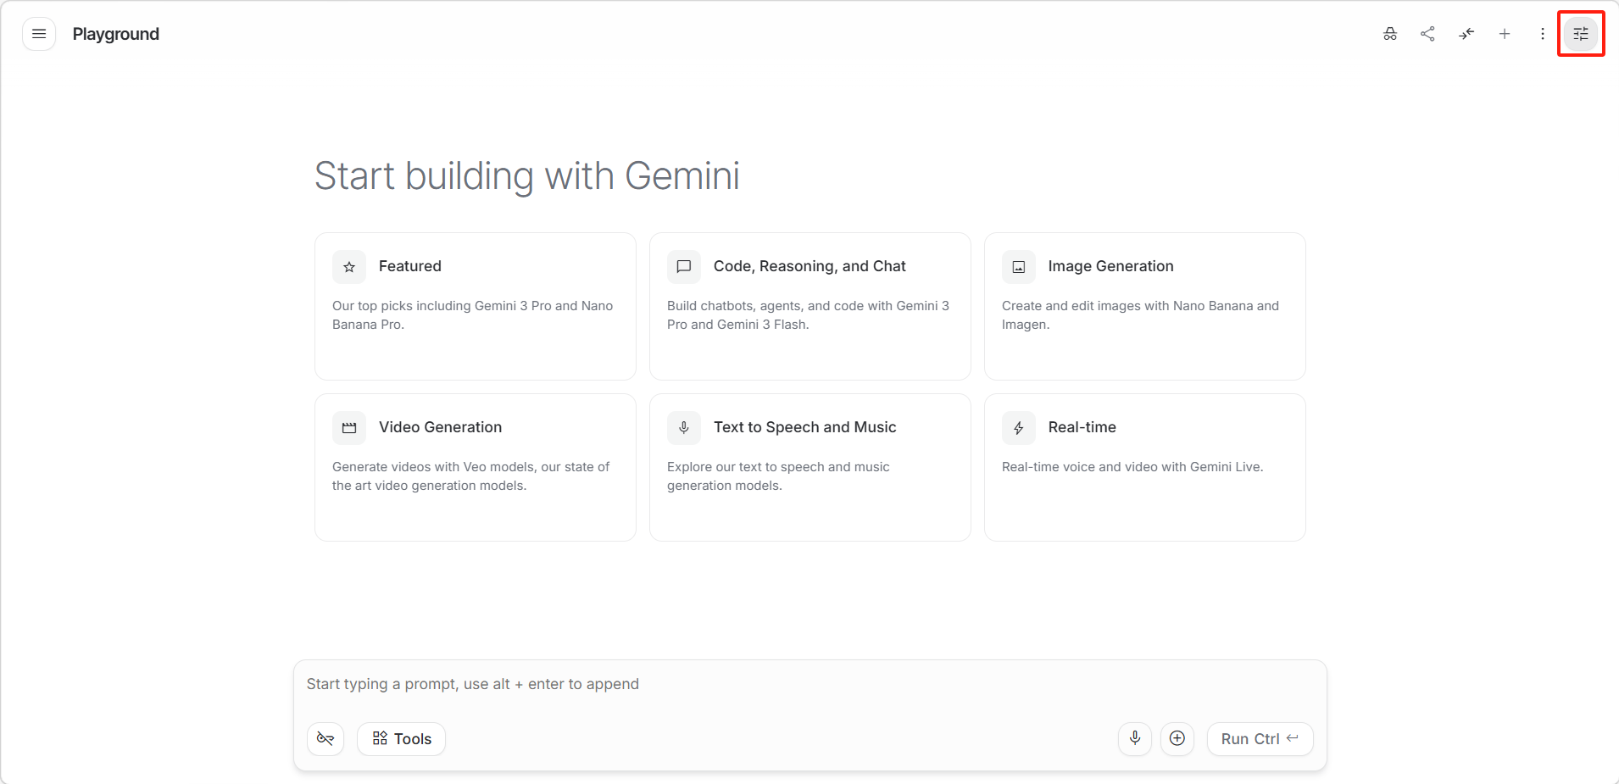Click the Image Generation picture icon
Screen dimensions: 1619x784
pyautogui.click(x=1019, y=267)
